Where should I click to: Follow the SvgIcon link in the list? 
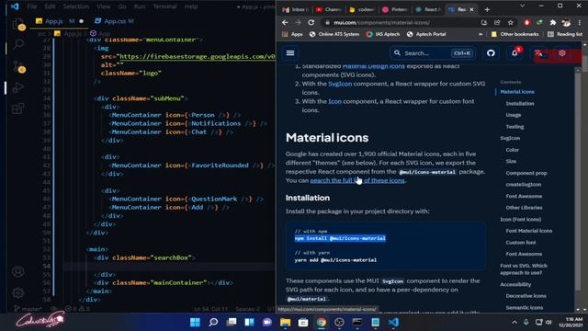[x=340, y=84]
